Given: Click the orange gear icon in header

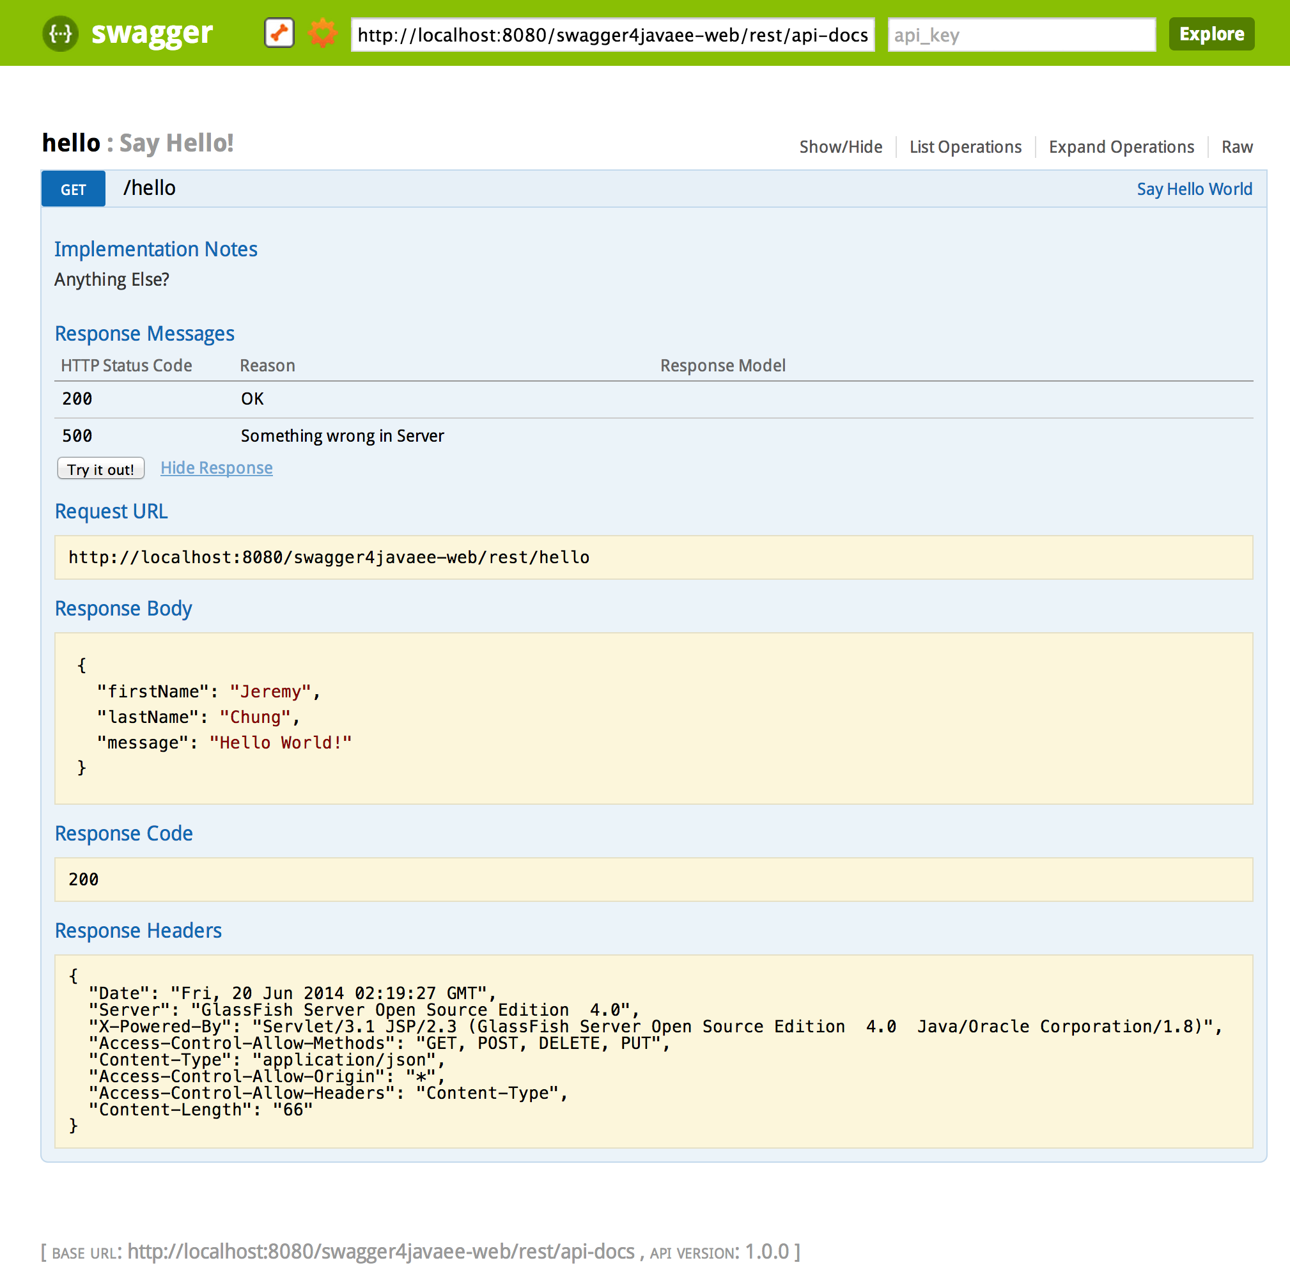Looking at the screenshot, I should click(x=323, y=33).
